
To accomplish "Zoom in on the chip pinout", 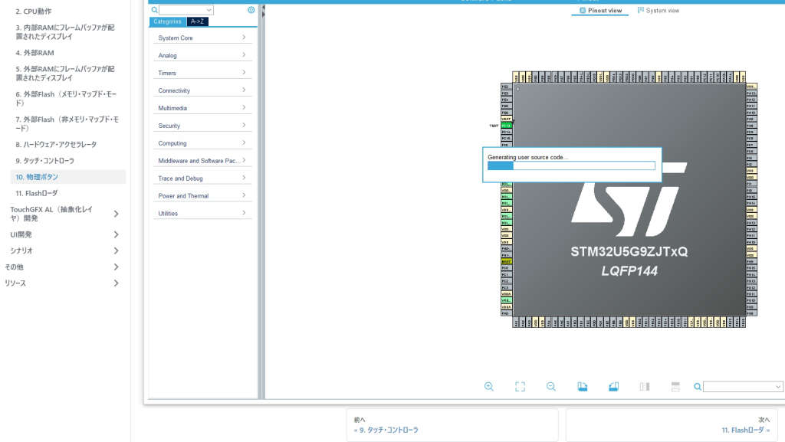I will pos(489,387).
